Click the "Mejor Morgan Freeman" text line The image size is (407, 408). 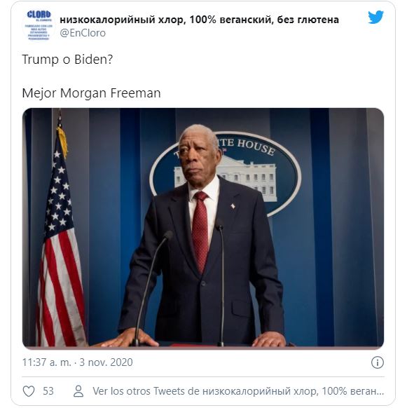tap(91, 93)
